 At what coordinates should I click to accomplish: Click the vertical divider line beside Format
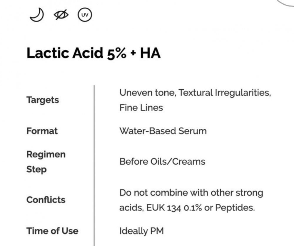point(94,131)
